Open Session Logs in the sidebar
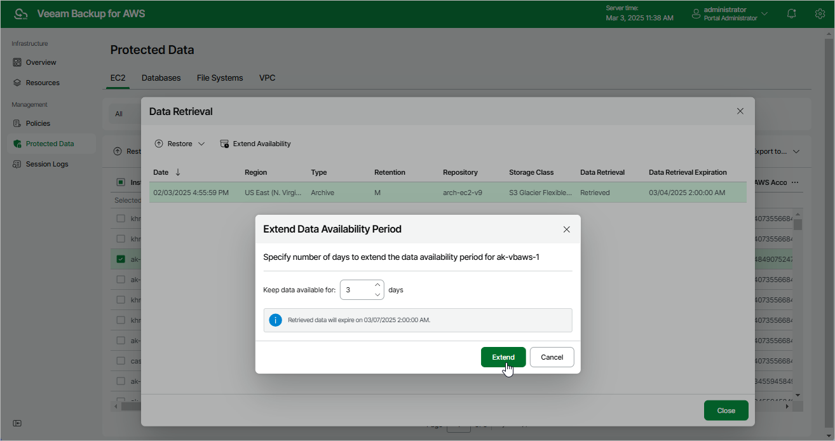The image size is (835, 441). (46, 164)
